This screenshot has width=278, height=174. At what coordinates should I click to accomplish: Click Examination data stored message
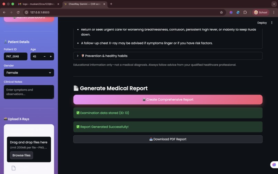[x=168, y=113]
